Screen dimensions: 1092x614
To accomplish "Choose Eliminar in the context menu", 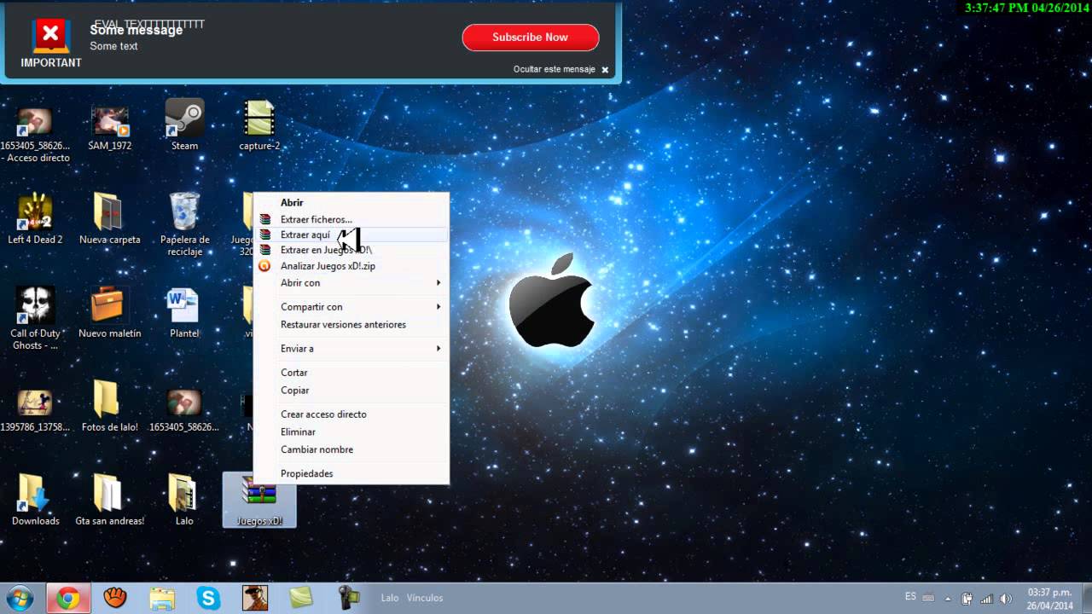I will click(351, 432).
